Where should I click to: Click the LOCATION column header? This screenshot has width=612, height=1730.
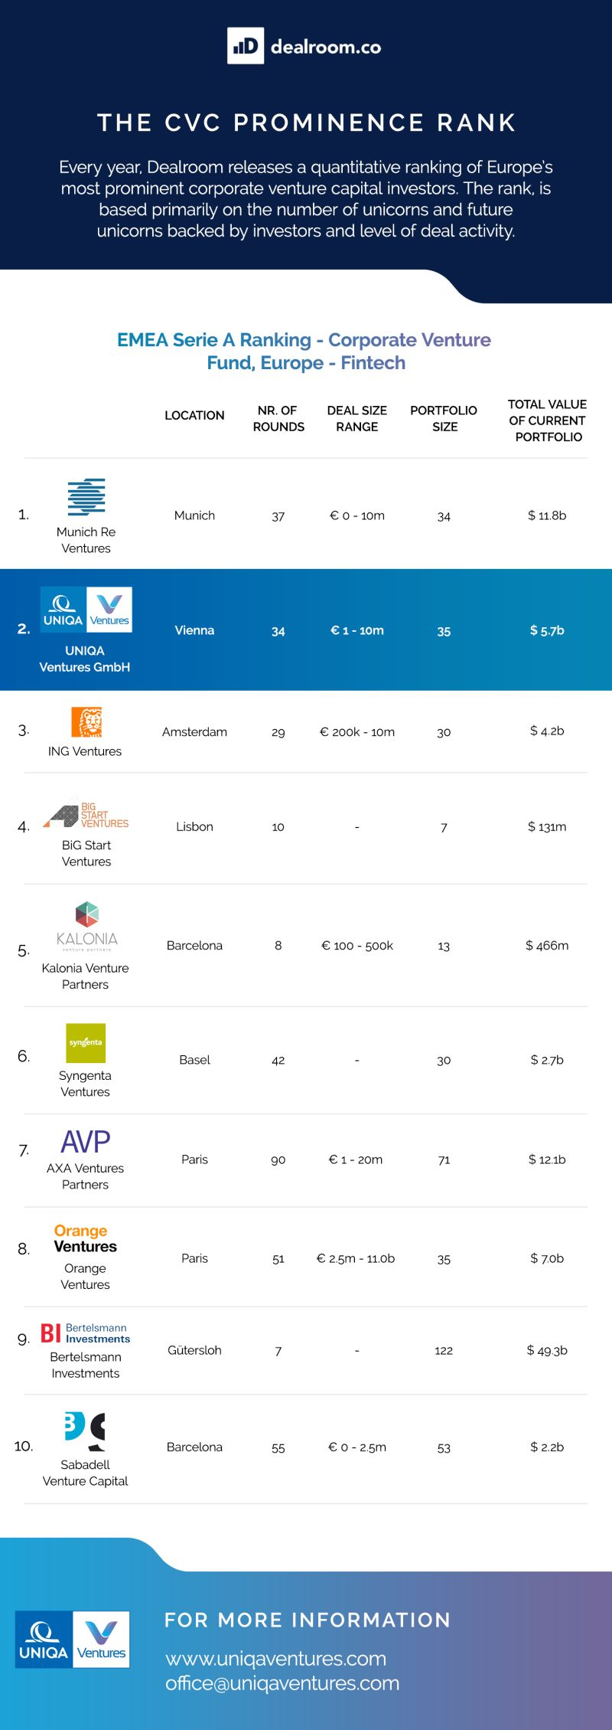[x=194, y=415]
